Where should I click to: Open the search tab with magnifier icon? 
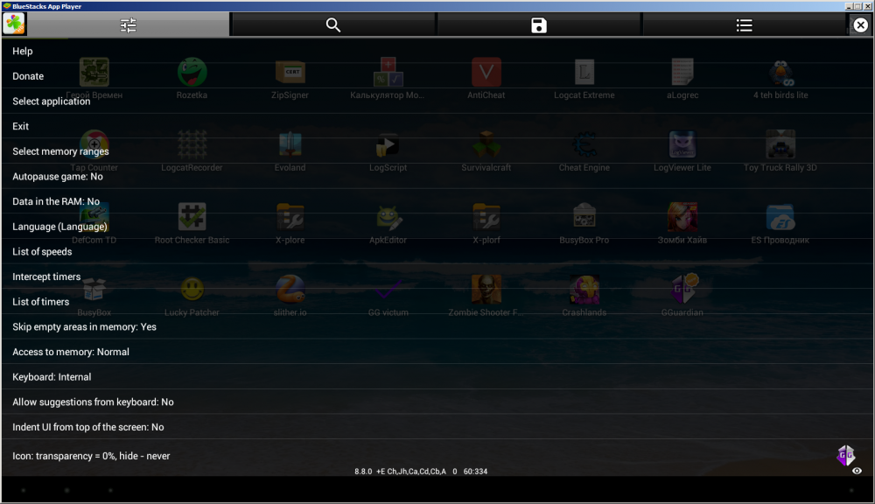click(333, 25)
